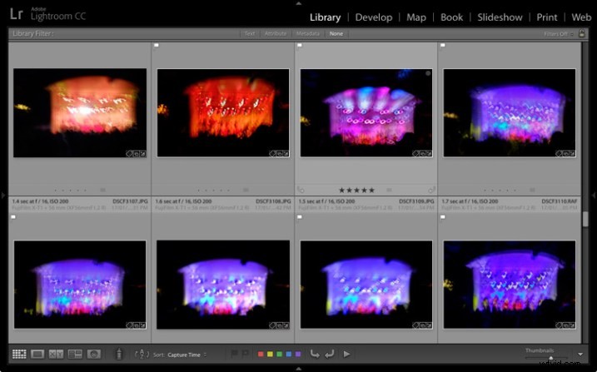
Task: Select the Metadata library filter
Action: [307, 33]
